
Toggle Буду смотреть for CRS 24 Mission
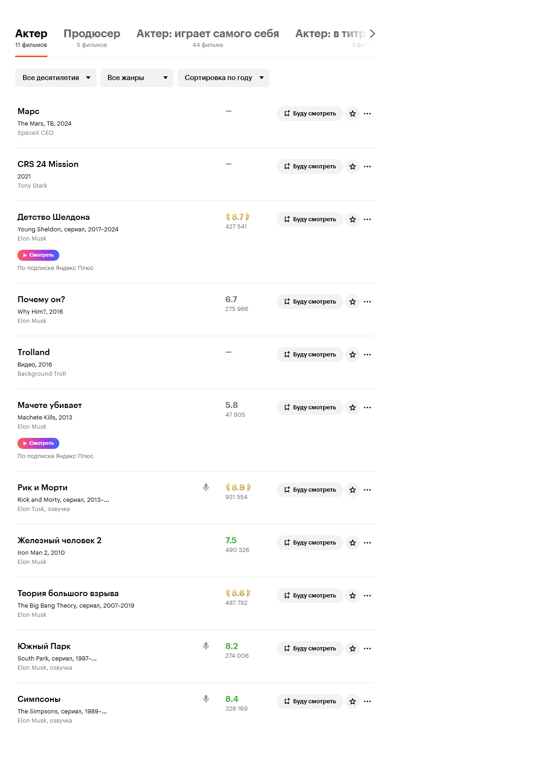tap(310, 167)
